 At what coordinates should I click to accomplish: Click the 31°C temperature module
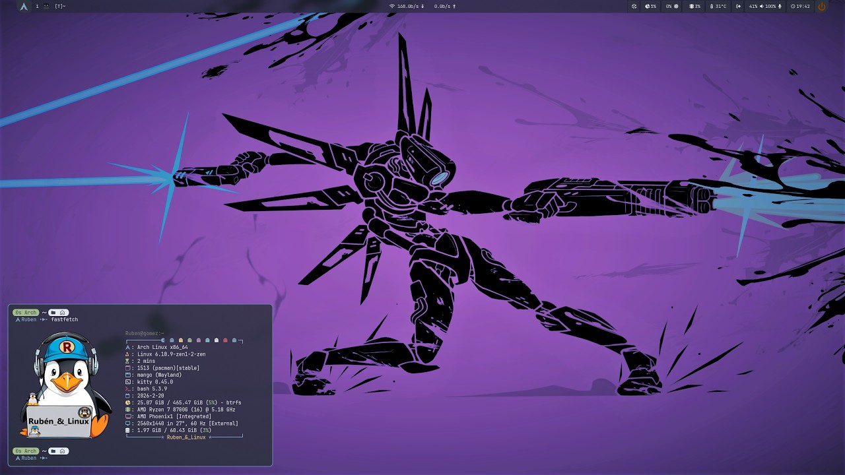[717, 6]
